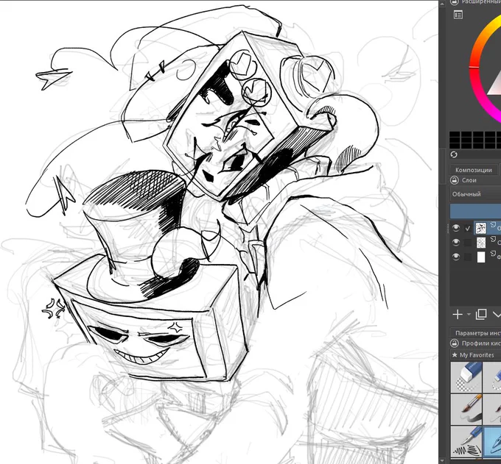Screen dimensions: 501x464
Task: Set layer opacity on the blue opacity bar
Action: coord(476,211)
